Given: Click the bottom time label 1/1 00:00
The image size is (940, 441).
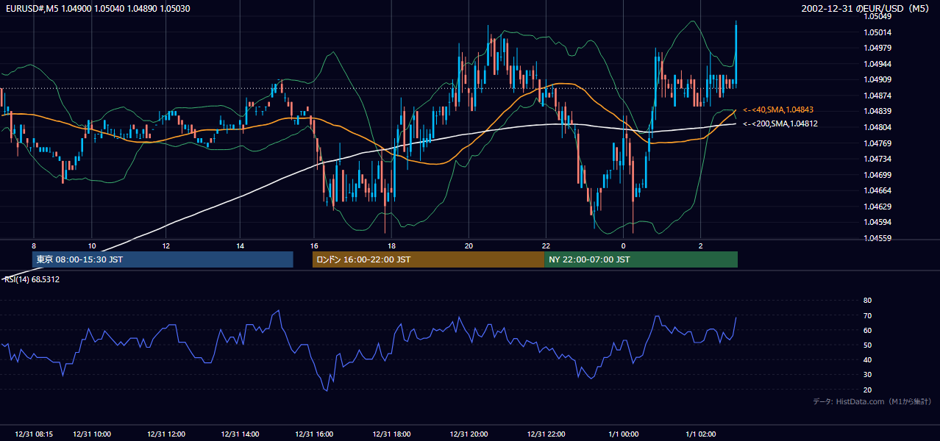Looking at the screenshot, I should coord(624,434).
